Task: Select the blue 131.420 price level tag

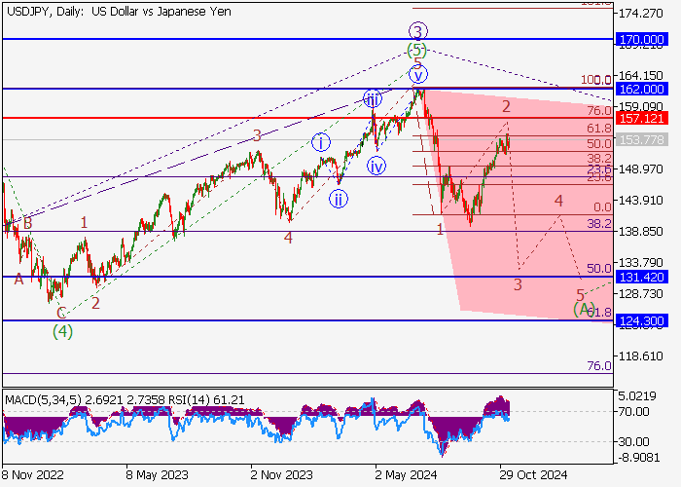Action: 641,277
